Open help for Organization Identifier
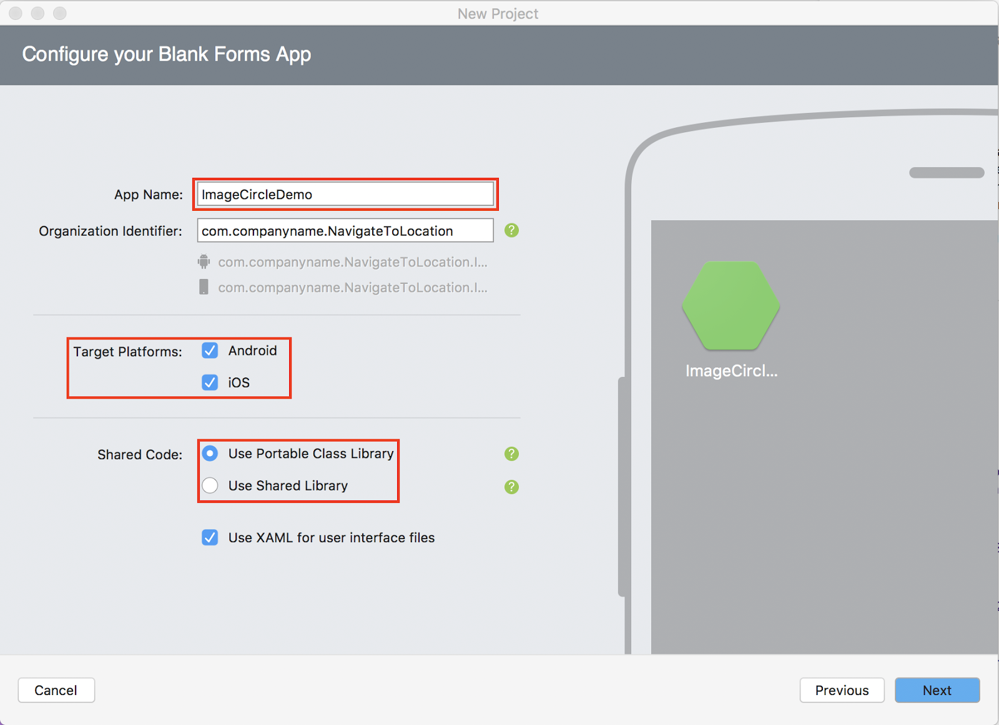 (511, 230)
